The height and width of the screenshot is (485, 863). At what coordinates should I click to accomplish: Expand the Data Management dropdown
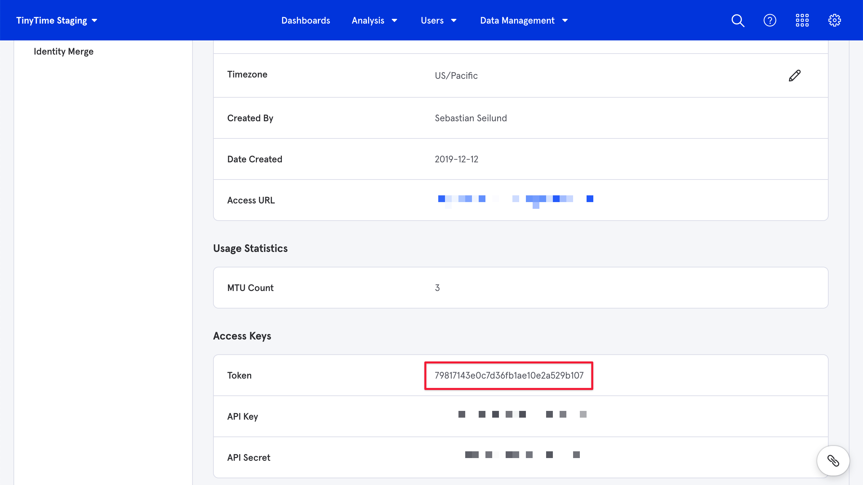click(x=524, y=21)
